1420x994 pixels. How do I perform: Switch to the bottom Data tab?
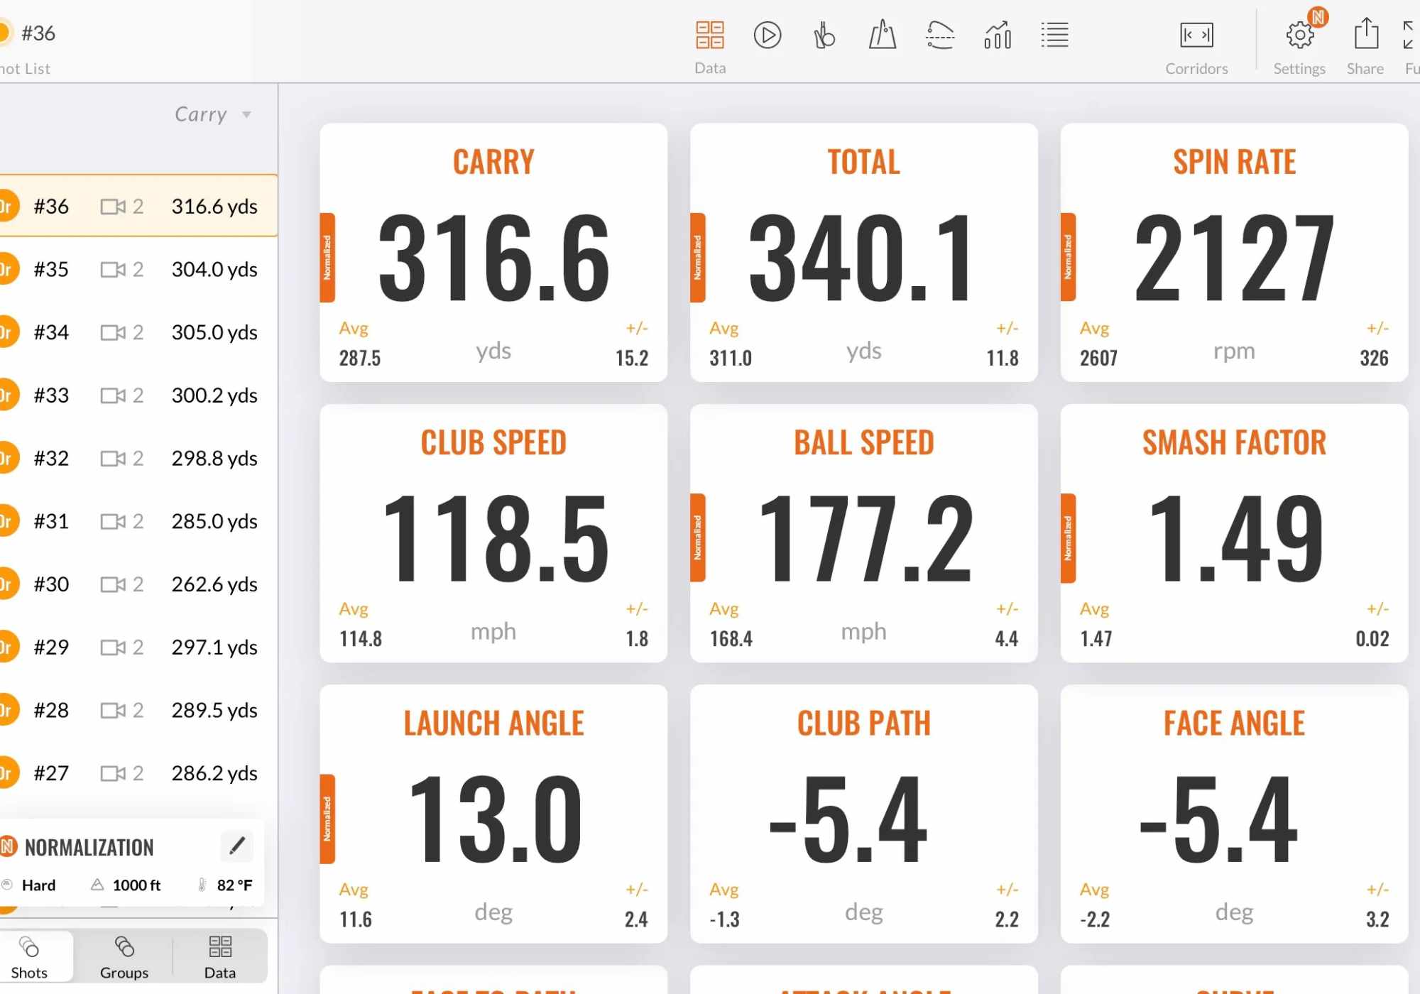click(220, 957)
